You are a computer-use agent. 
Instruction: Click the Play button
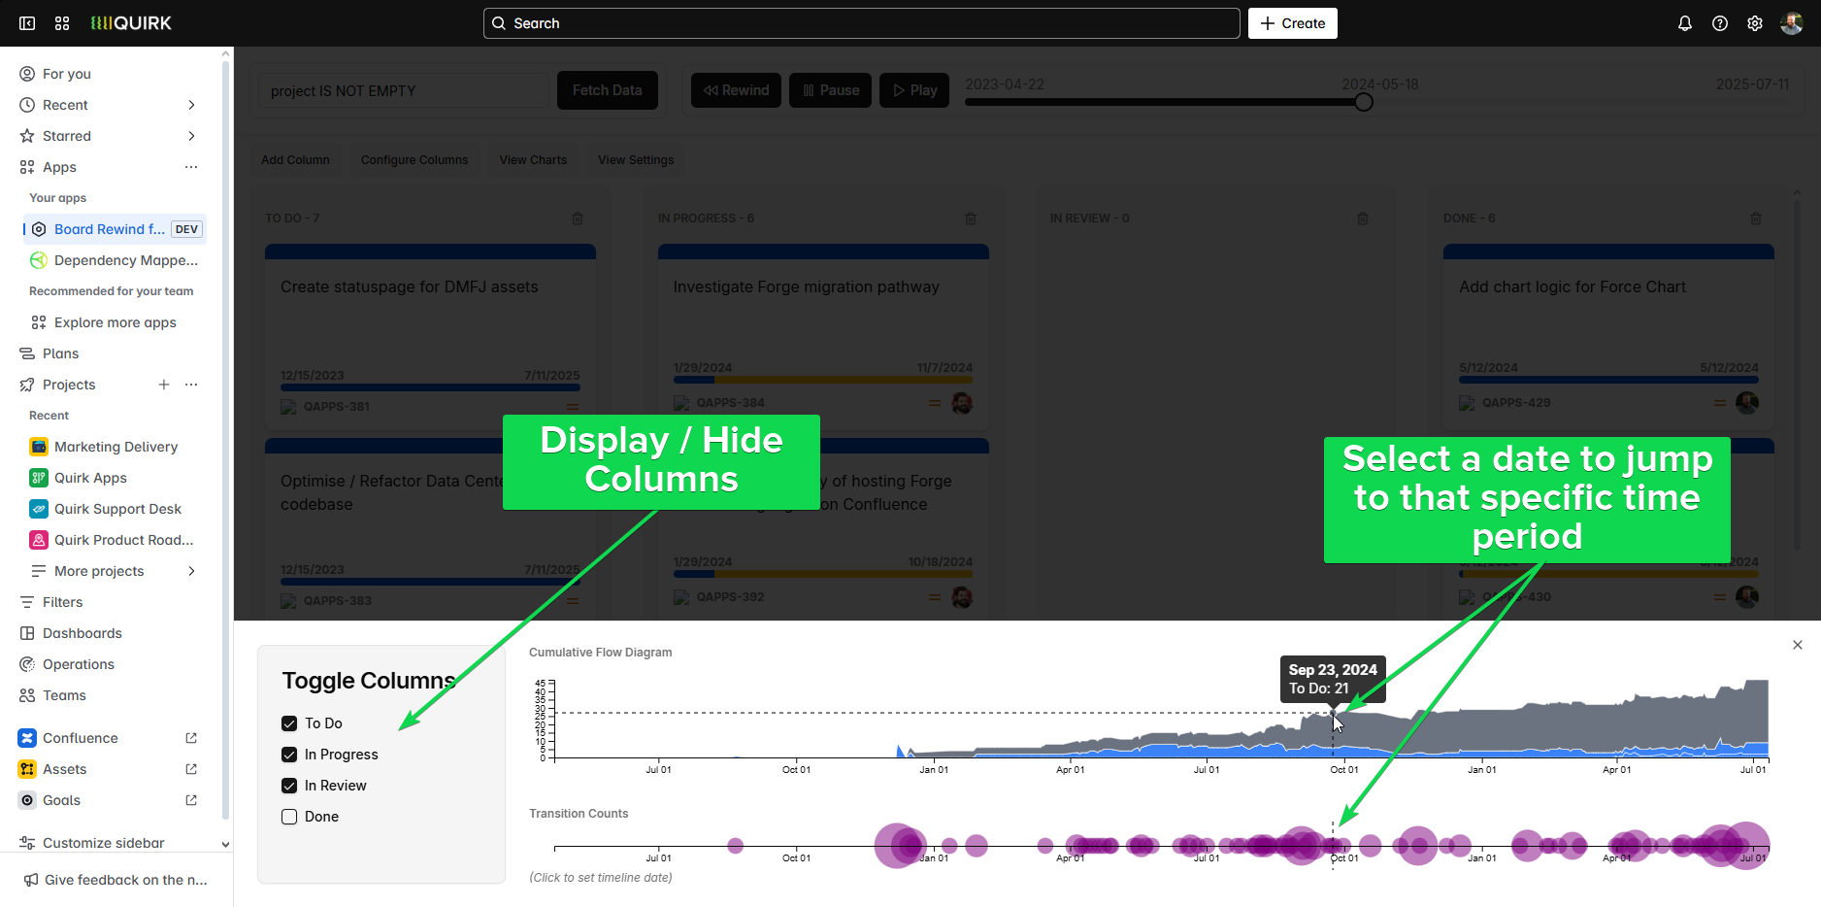tap(914, 90)
